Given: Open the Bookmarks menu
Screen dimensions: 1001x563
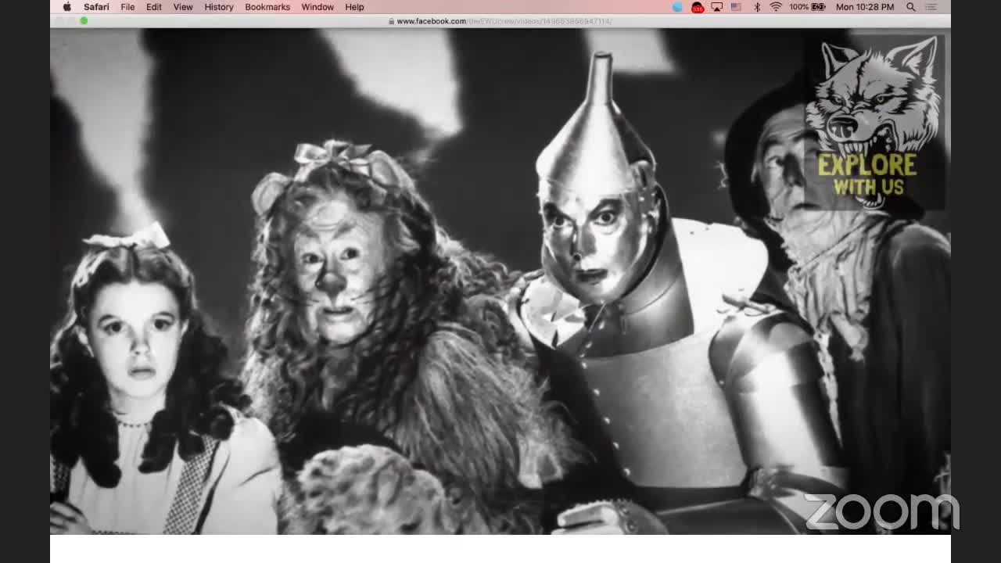Looking at the screenshot, I should click(x=267, y=7).
